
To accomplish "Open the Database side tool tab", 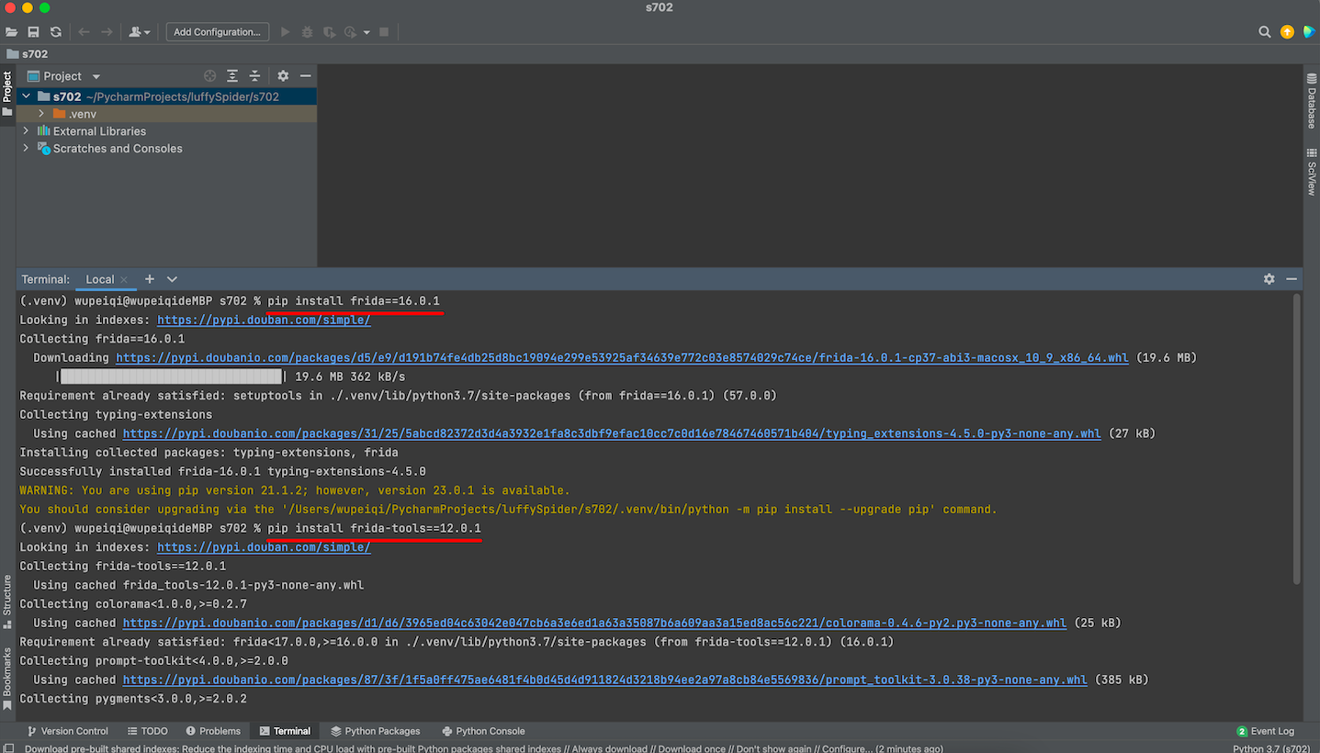I will tap(1312, 101).
